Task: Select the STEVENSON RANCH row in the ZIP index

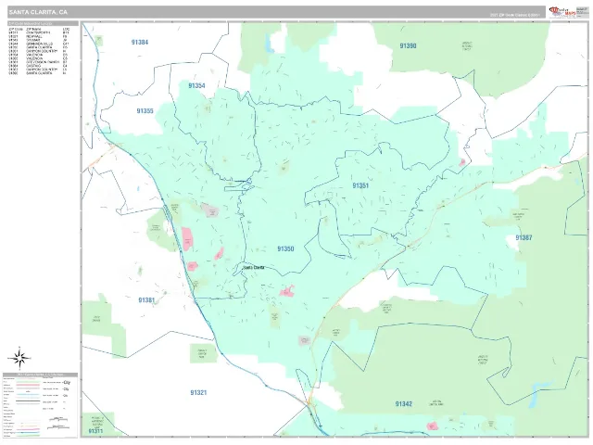Action: [x=39, y=62]
